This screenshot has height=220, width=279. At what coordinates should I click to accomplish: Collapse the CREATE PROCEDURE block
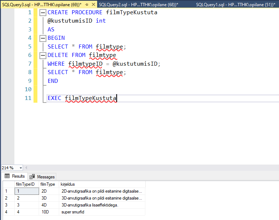click(43, 12)
